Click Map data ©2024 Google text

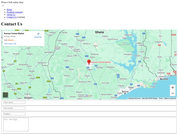click(150, 98)
